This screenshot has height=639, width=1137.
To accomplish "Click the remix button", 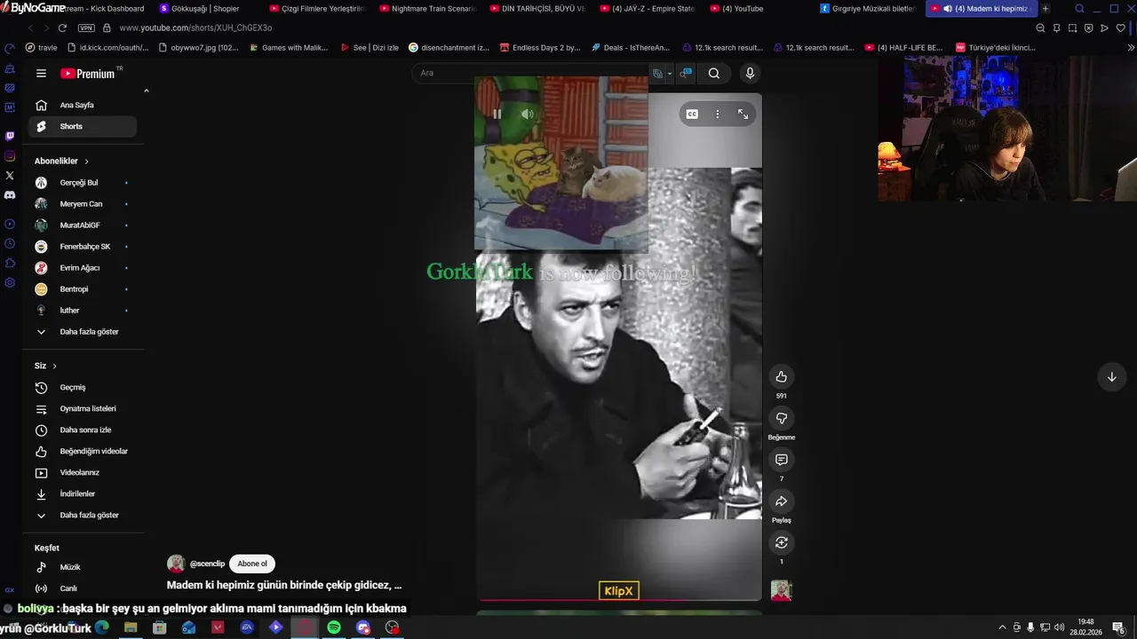I will 781,542.
